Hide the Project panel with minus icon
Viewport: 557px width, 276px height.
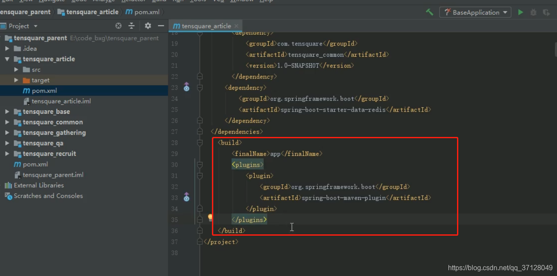[161, 26]
